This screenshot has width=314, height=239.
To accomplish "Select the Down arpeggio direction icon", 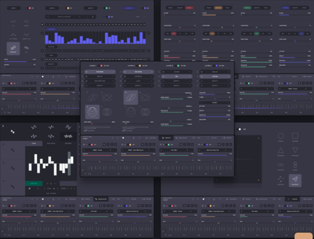I will (26, 21).
